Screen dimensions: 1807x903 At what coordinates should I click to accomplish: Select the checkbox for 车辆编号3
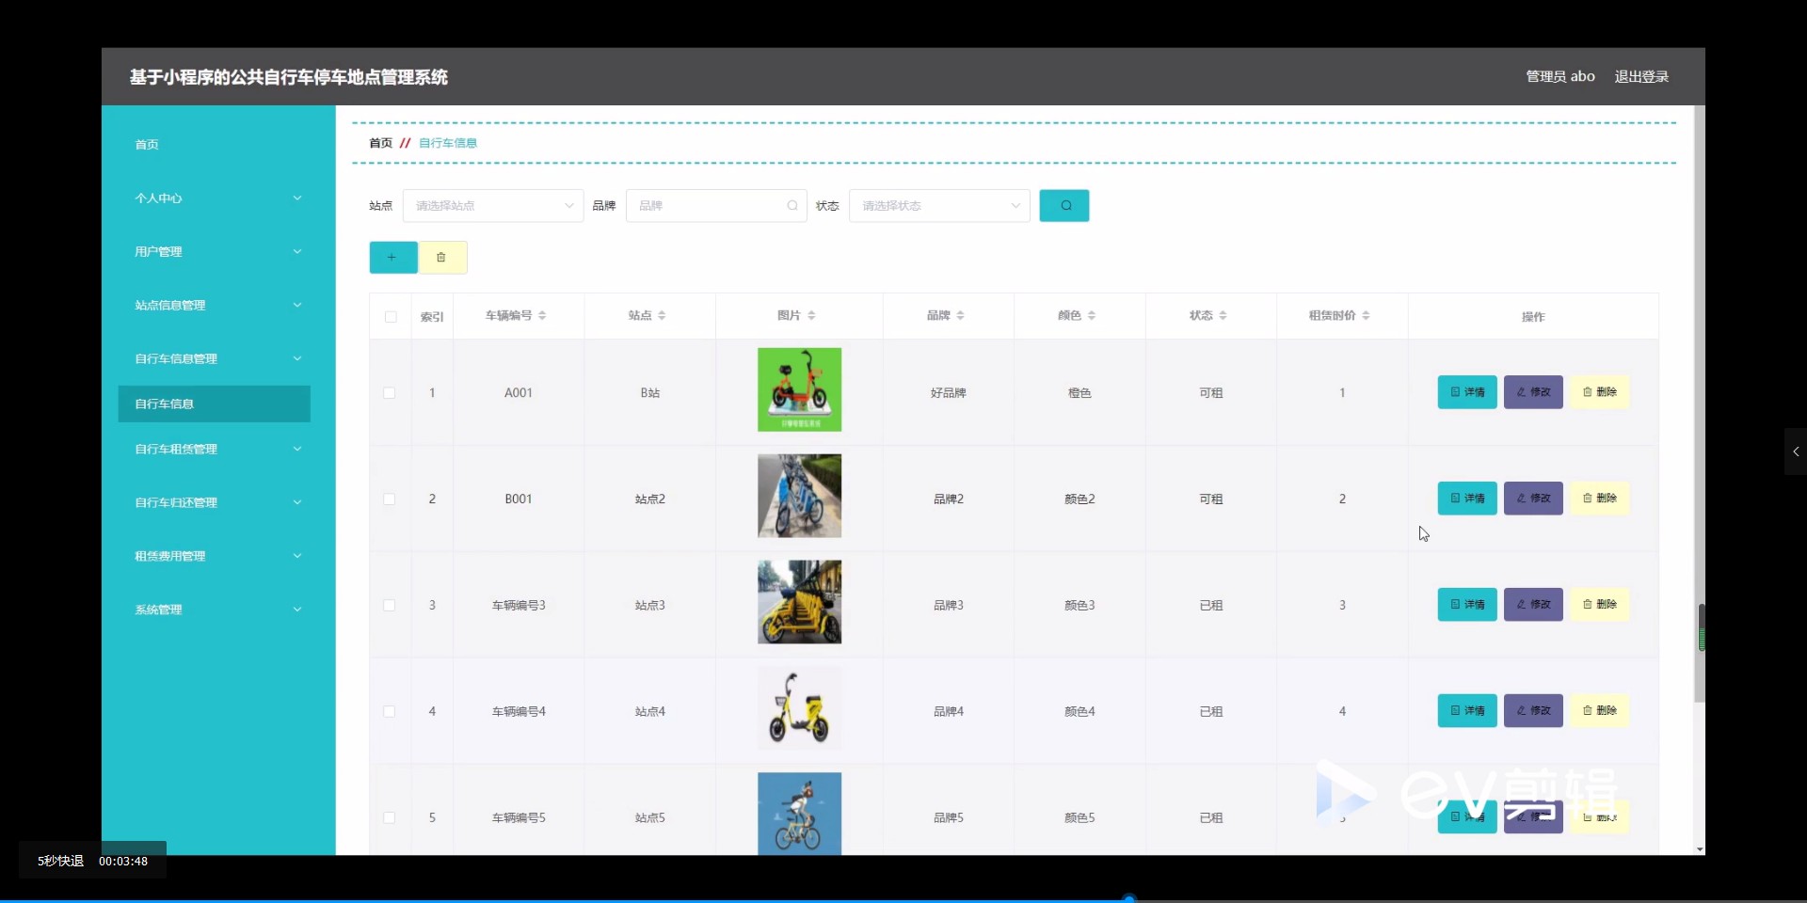389,606
